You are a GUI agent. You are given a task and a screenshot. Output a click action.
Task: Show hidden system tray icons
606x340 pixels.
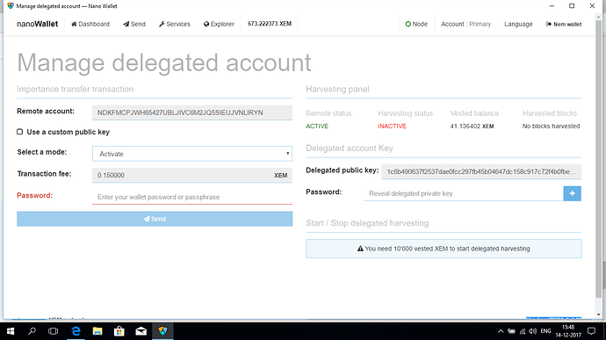pos(501,331)
